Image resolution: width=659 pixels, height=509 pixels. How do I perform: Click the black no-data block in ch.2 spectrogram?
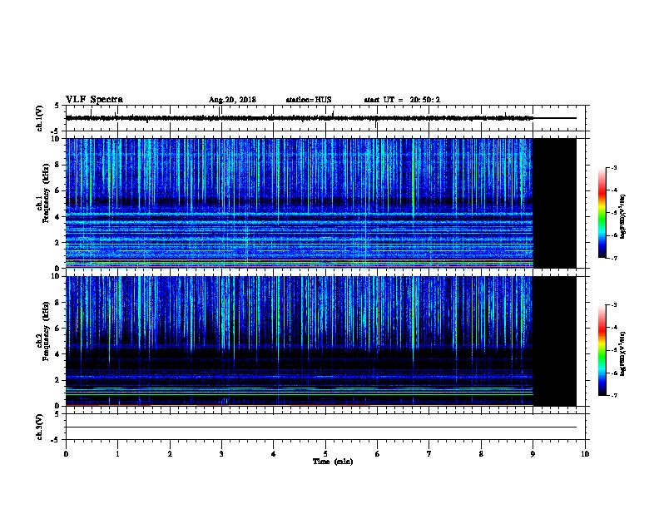click(554, 341)
